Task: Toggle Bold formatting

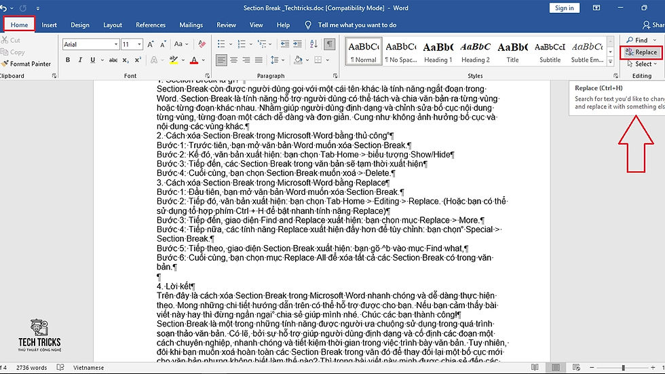Action: pyautogui.click(x=68, y=60)
